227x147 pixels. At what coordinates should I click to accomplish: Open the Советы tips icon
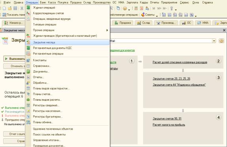143,15
